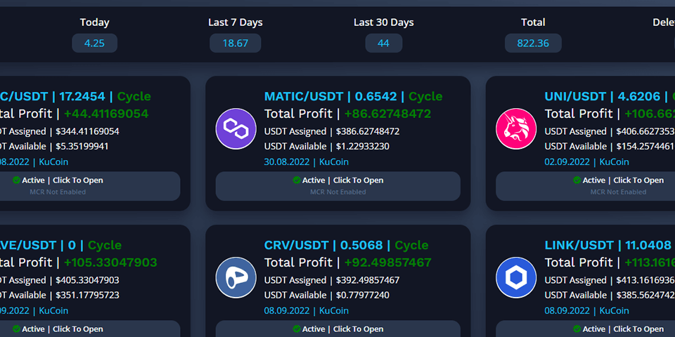675x337 pixels.
Task: Click green check icon on CRV Active button
Action: (x=297, y=329)
